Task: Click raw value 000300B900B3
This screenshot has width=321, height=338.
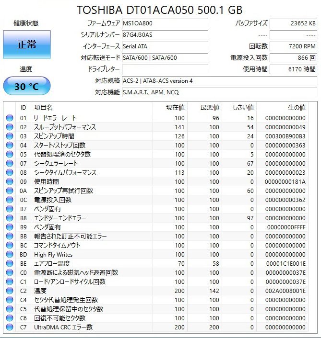Action: pos(285,136)
